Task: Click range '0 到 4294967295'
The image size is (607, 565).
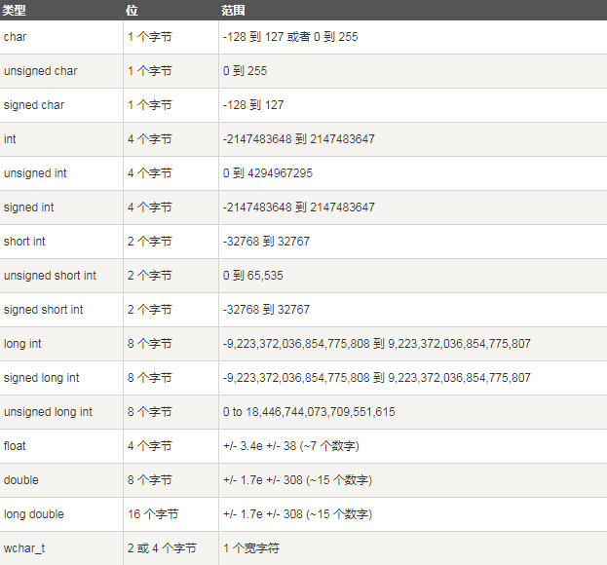Action: [268, 173]
